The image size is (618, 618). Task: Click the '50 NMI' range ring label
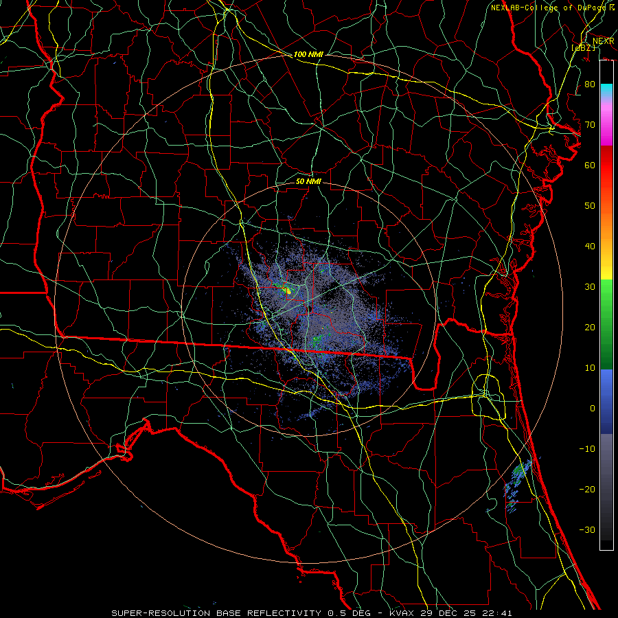click(x=308, y=181)
